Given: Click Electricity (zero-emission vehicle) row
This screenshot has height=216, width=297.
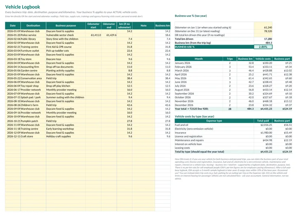Looking at the screenshot, I should click(233, 129).
